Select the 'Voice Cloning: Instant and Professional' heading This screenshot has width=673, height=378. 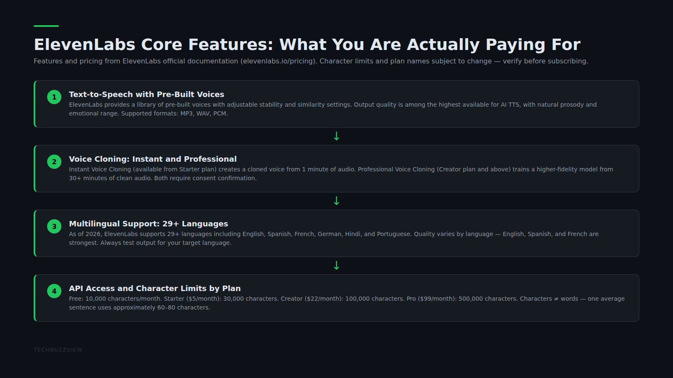click(153, 159)
